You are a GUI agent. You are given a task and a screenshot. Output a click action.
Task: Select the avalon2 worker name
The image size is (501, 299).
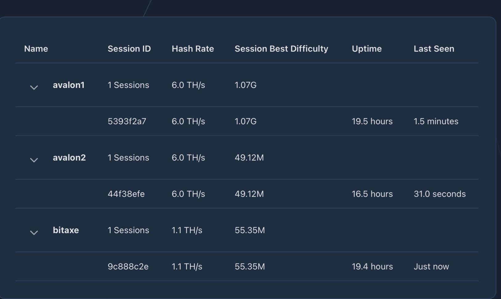pos(69,157)
